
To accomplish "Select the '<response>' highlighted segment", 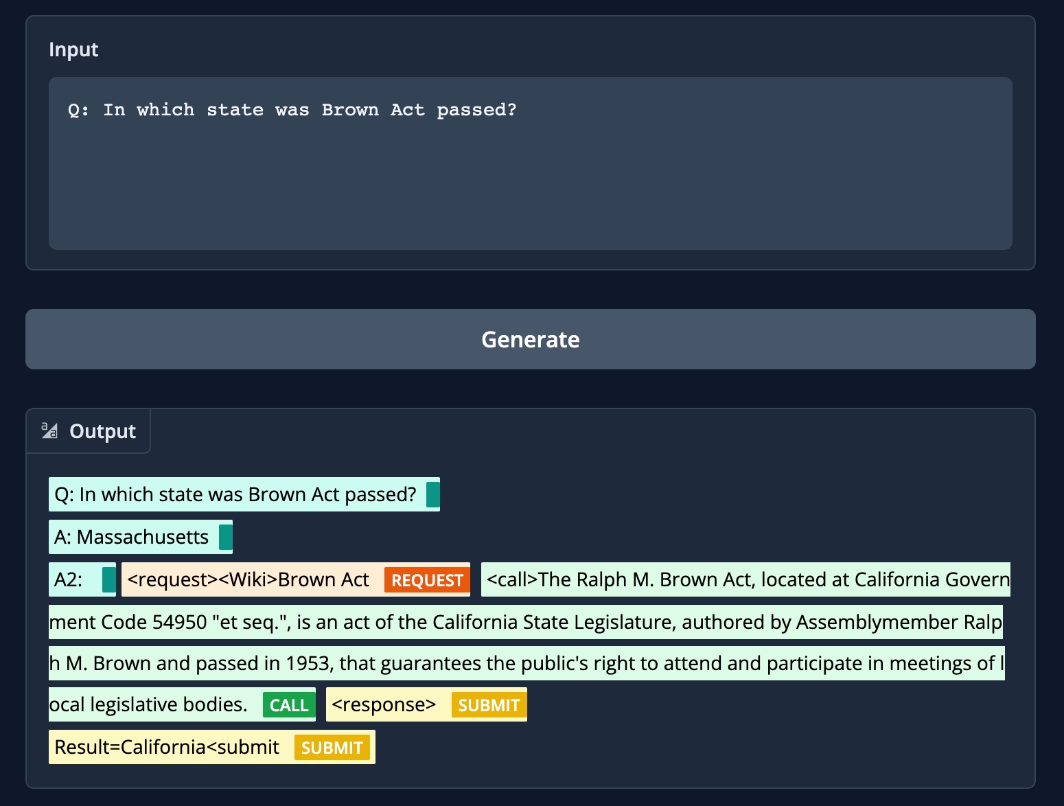I will tap(384, 704).
